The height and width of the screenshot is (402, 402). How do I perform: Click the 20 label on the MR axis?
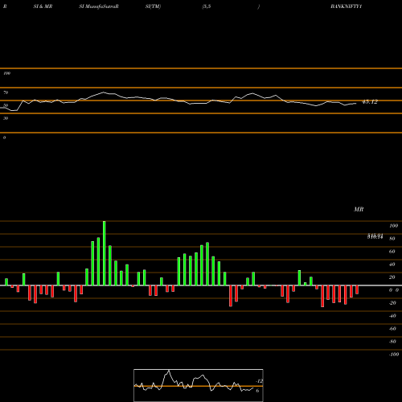392,277
